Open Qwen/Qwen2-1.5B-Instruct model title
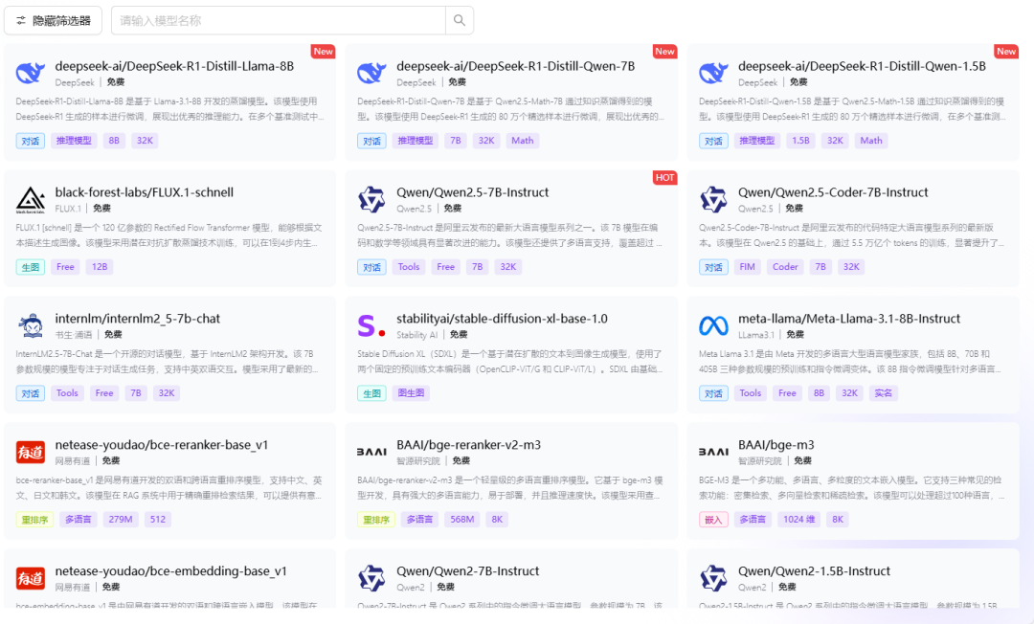 tap(814, 571)
